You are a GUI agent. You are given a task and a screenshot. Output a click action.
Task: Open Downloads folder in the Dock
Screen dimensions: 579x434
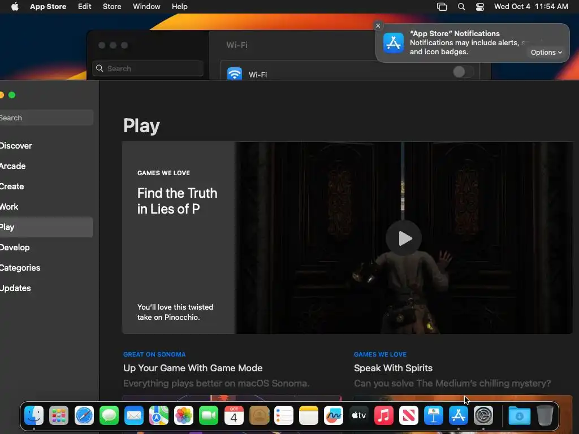click(x=519, y=415)
